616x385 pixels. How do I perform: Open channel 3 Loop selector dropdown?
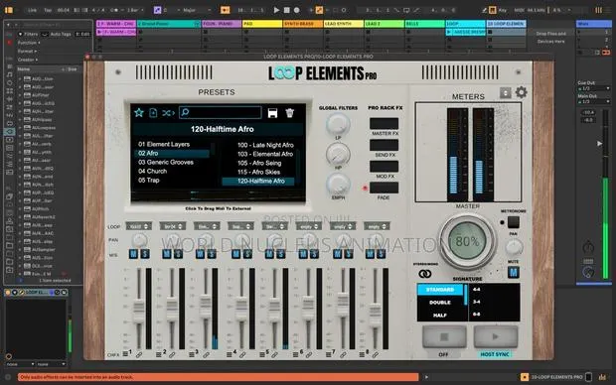[x=207, y=226]
